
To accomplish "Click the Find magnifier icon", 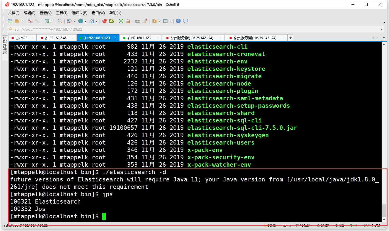I will point(60,21).
